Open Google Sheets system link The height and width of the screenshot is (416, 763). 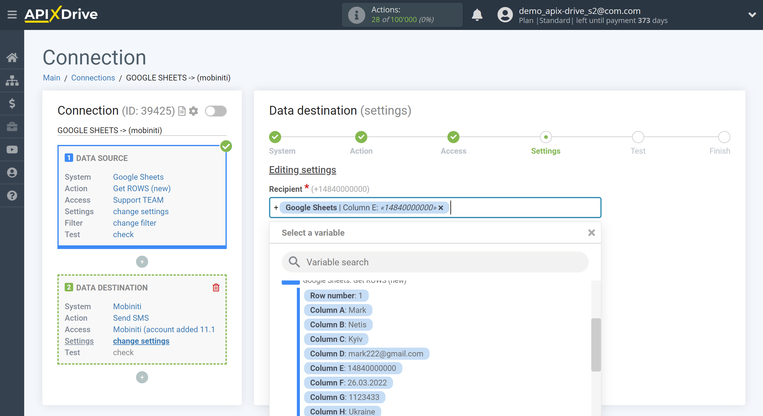[x=138, y=177]
